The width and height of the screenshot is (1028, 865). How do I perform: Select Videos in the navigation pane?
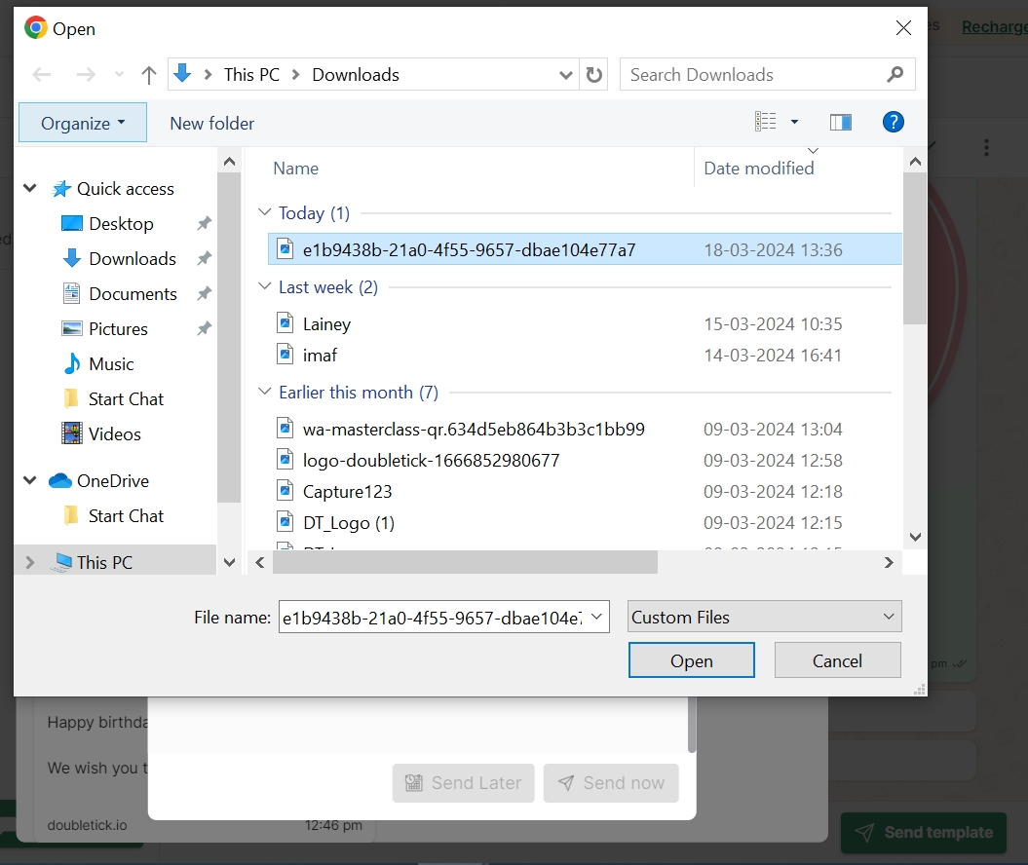pos(114,434)
